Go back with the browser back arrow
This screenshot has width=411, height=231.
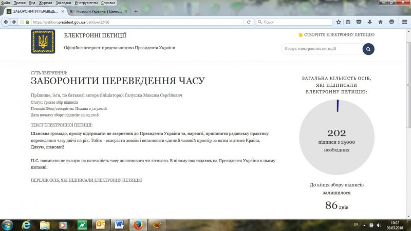coord(6,22)
